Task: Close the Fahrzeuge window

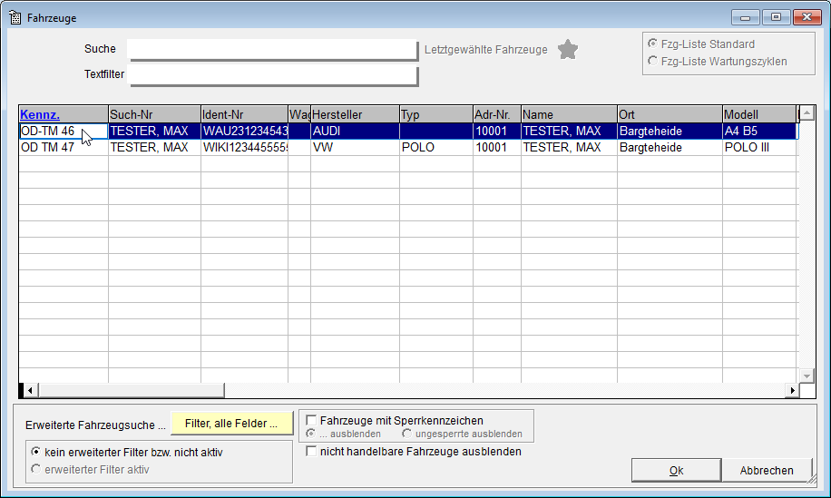Action: (x=807, y=17)
